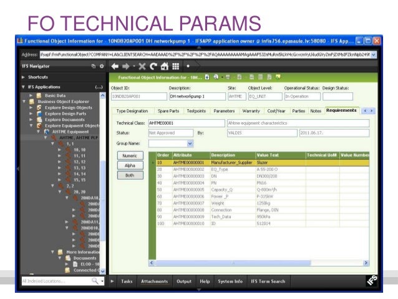
Task: Open the search (magnifier) tool in green toolbar
Action: click(216, 77)
